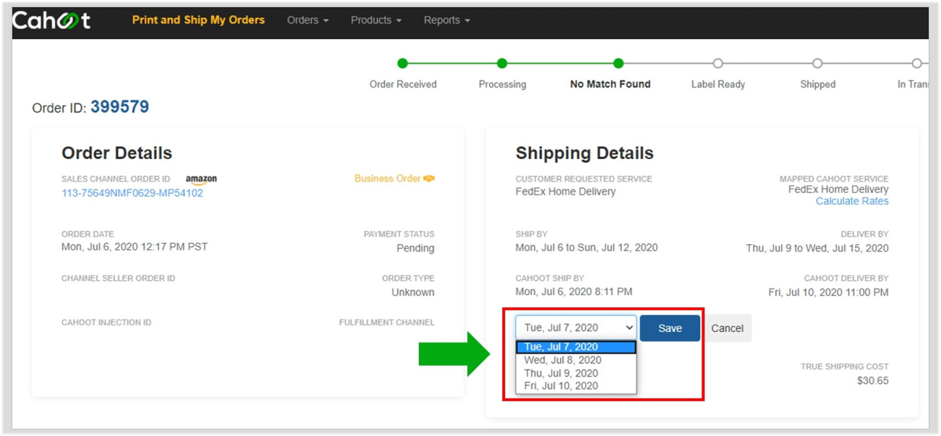Click the No Match Found progress dot

(618, 64)
